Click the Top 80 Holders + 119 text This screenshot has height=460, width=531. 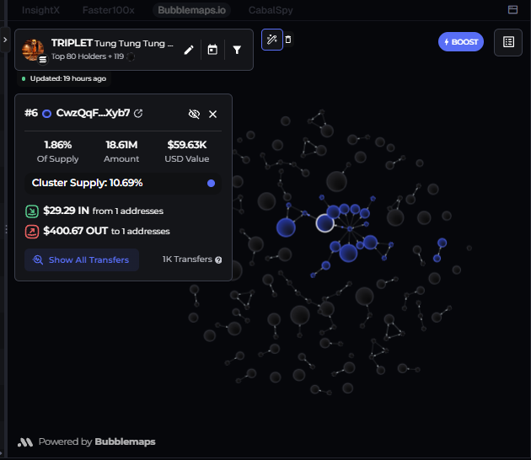(x=88, y=56)
